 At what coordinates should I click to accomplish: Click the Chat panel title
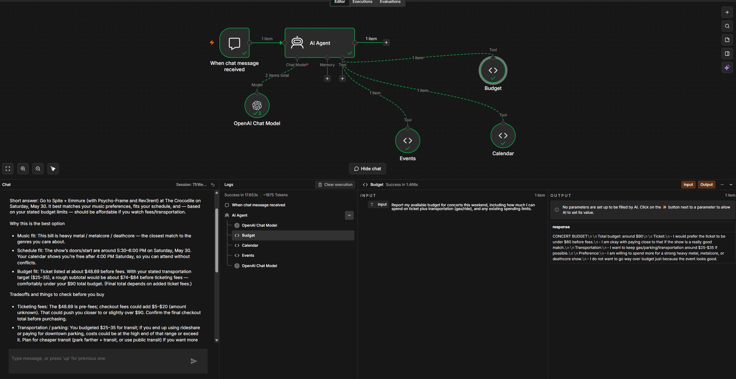(6, 185)
